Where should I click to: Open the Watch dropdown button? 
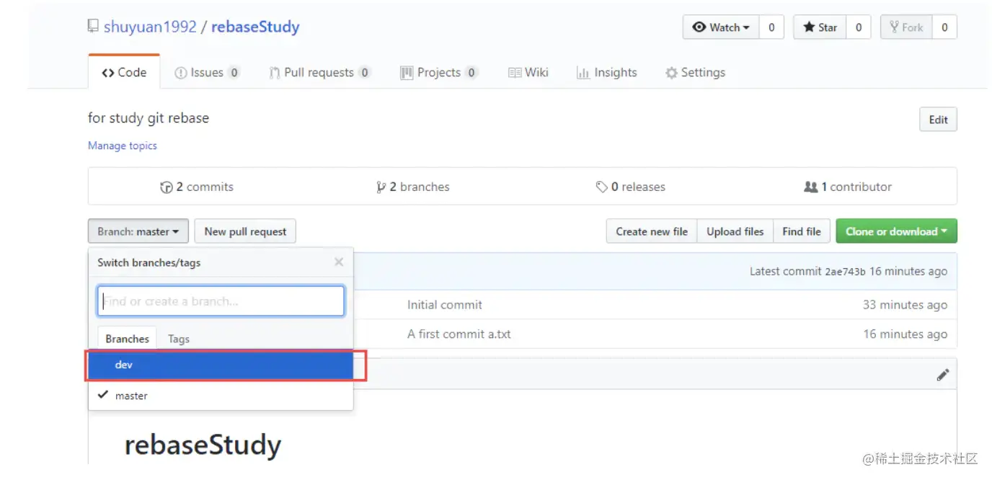(x=721, y=27)
